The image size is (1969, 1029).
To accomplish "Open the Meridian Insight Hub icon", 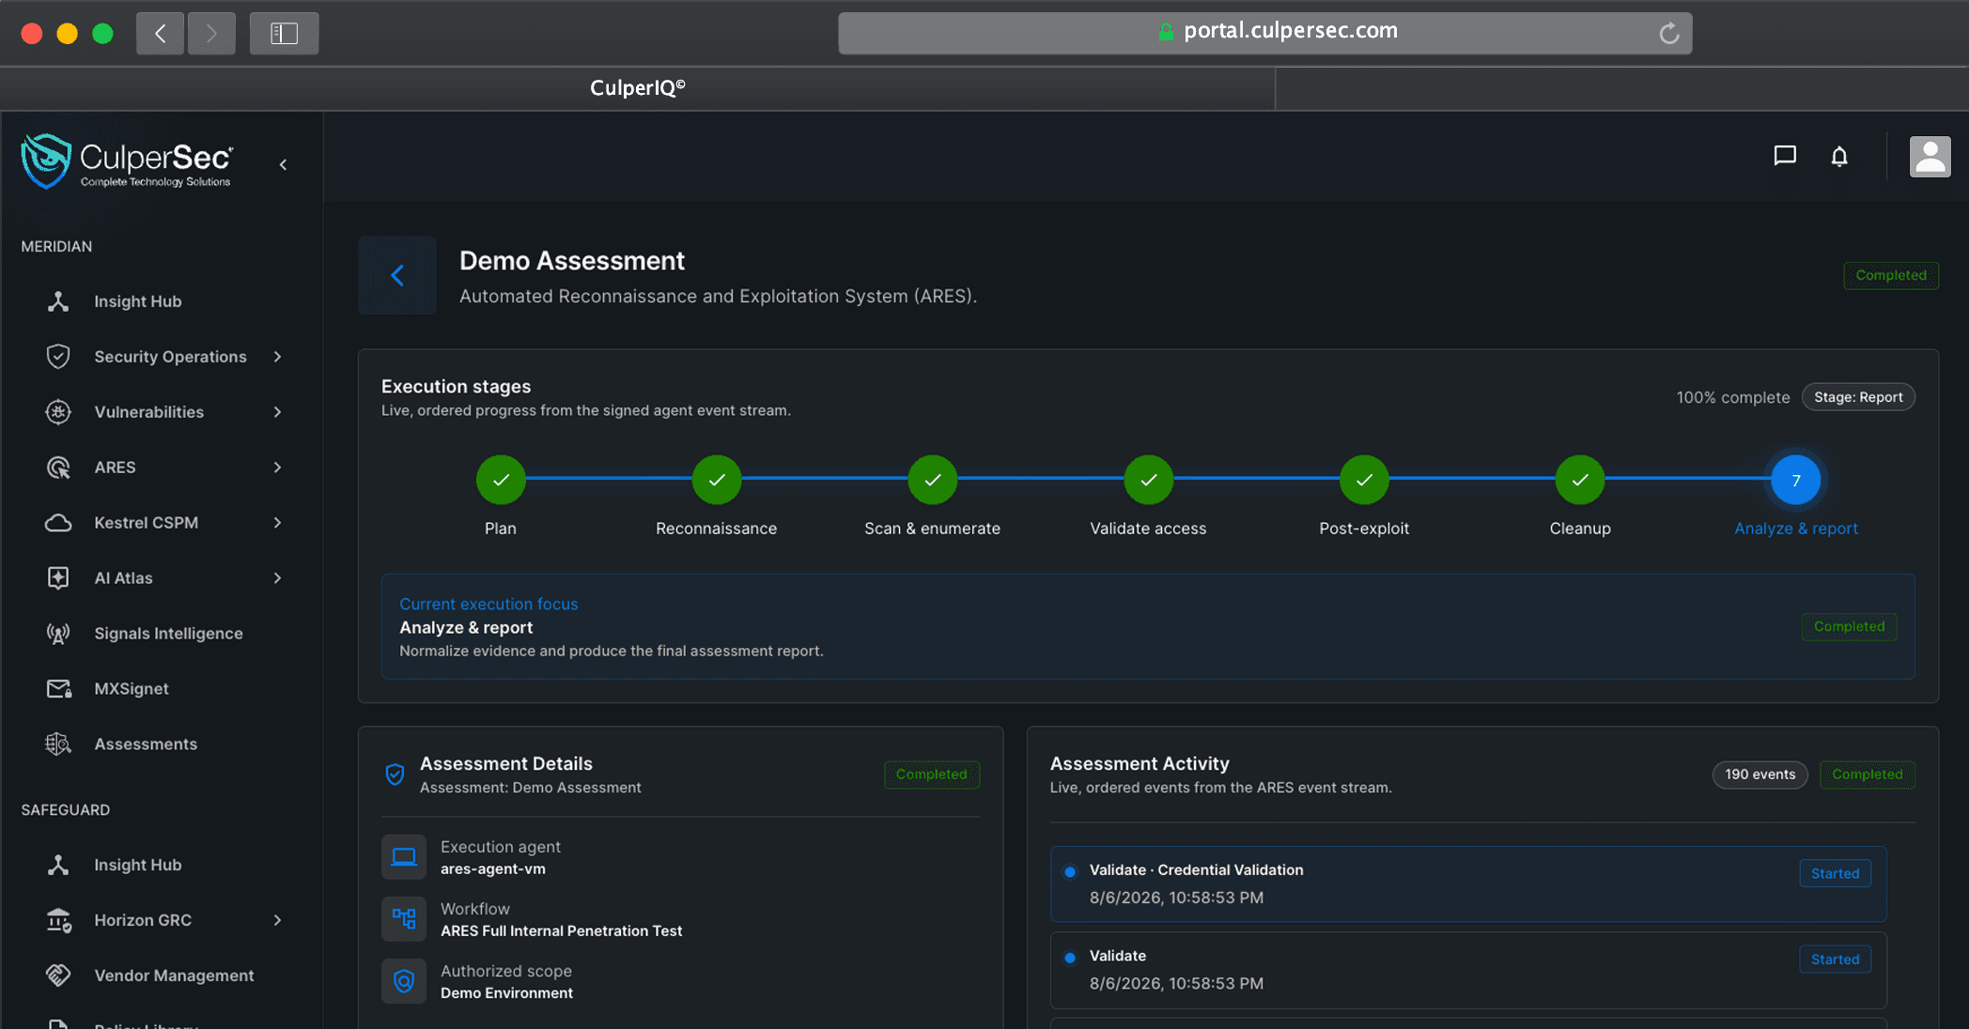I will [x=58, y=301].
